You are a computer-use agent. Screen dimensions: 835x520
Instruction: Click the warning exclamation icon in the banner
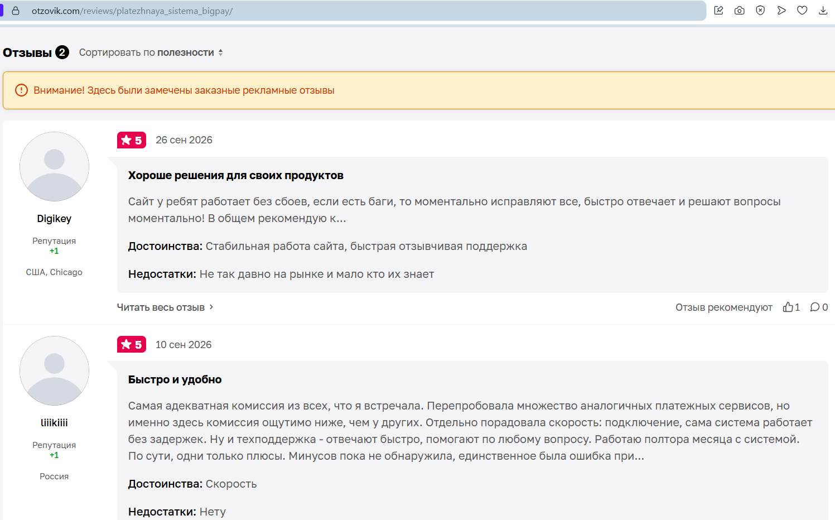(21, 90)
